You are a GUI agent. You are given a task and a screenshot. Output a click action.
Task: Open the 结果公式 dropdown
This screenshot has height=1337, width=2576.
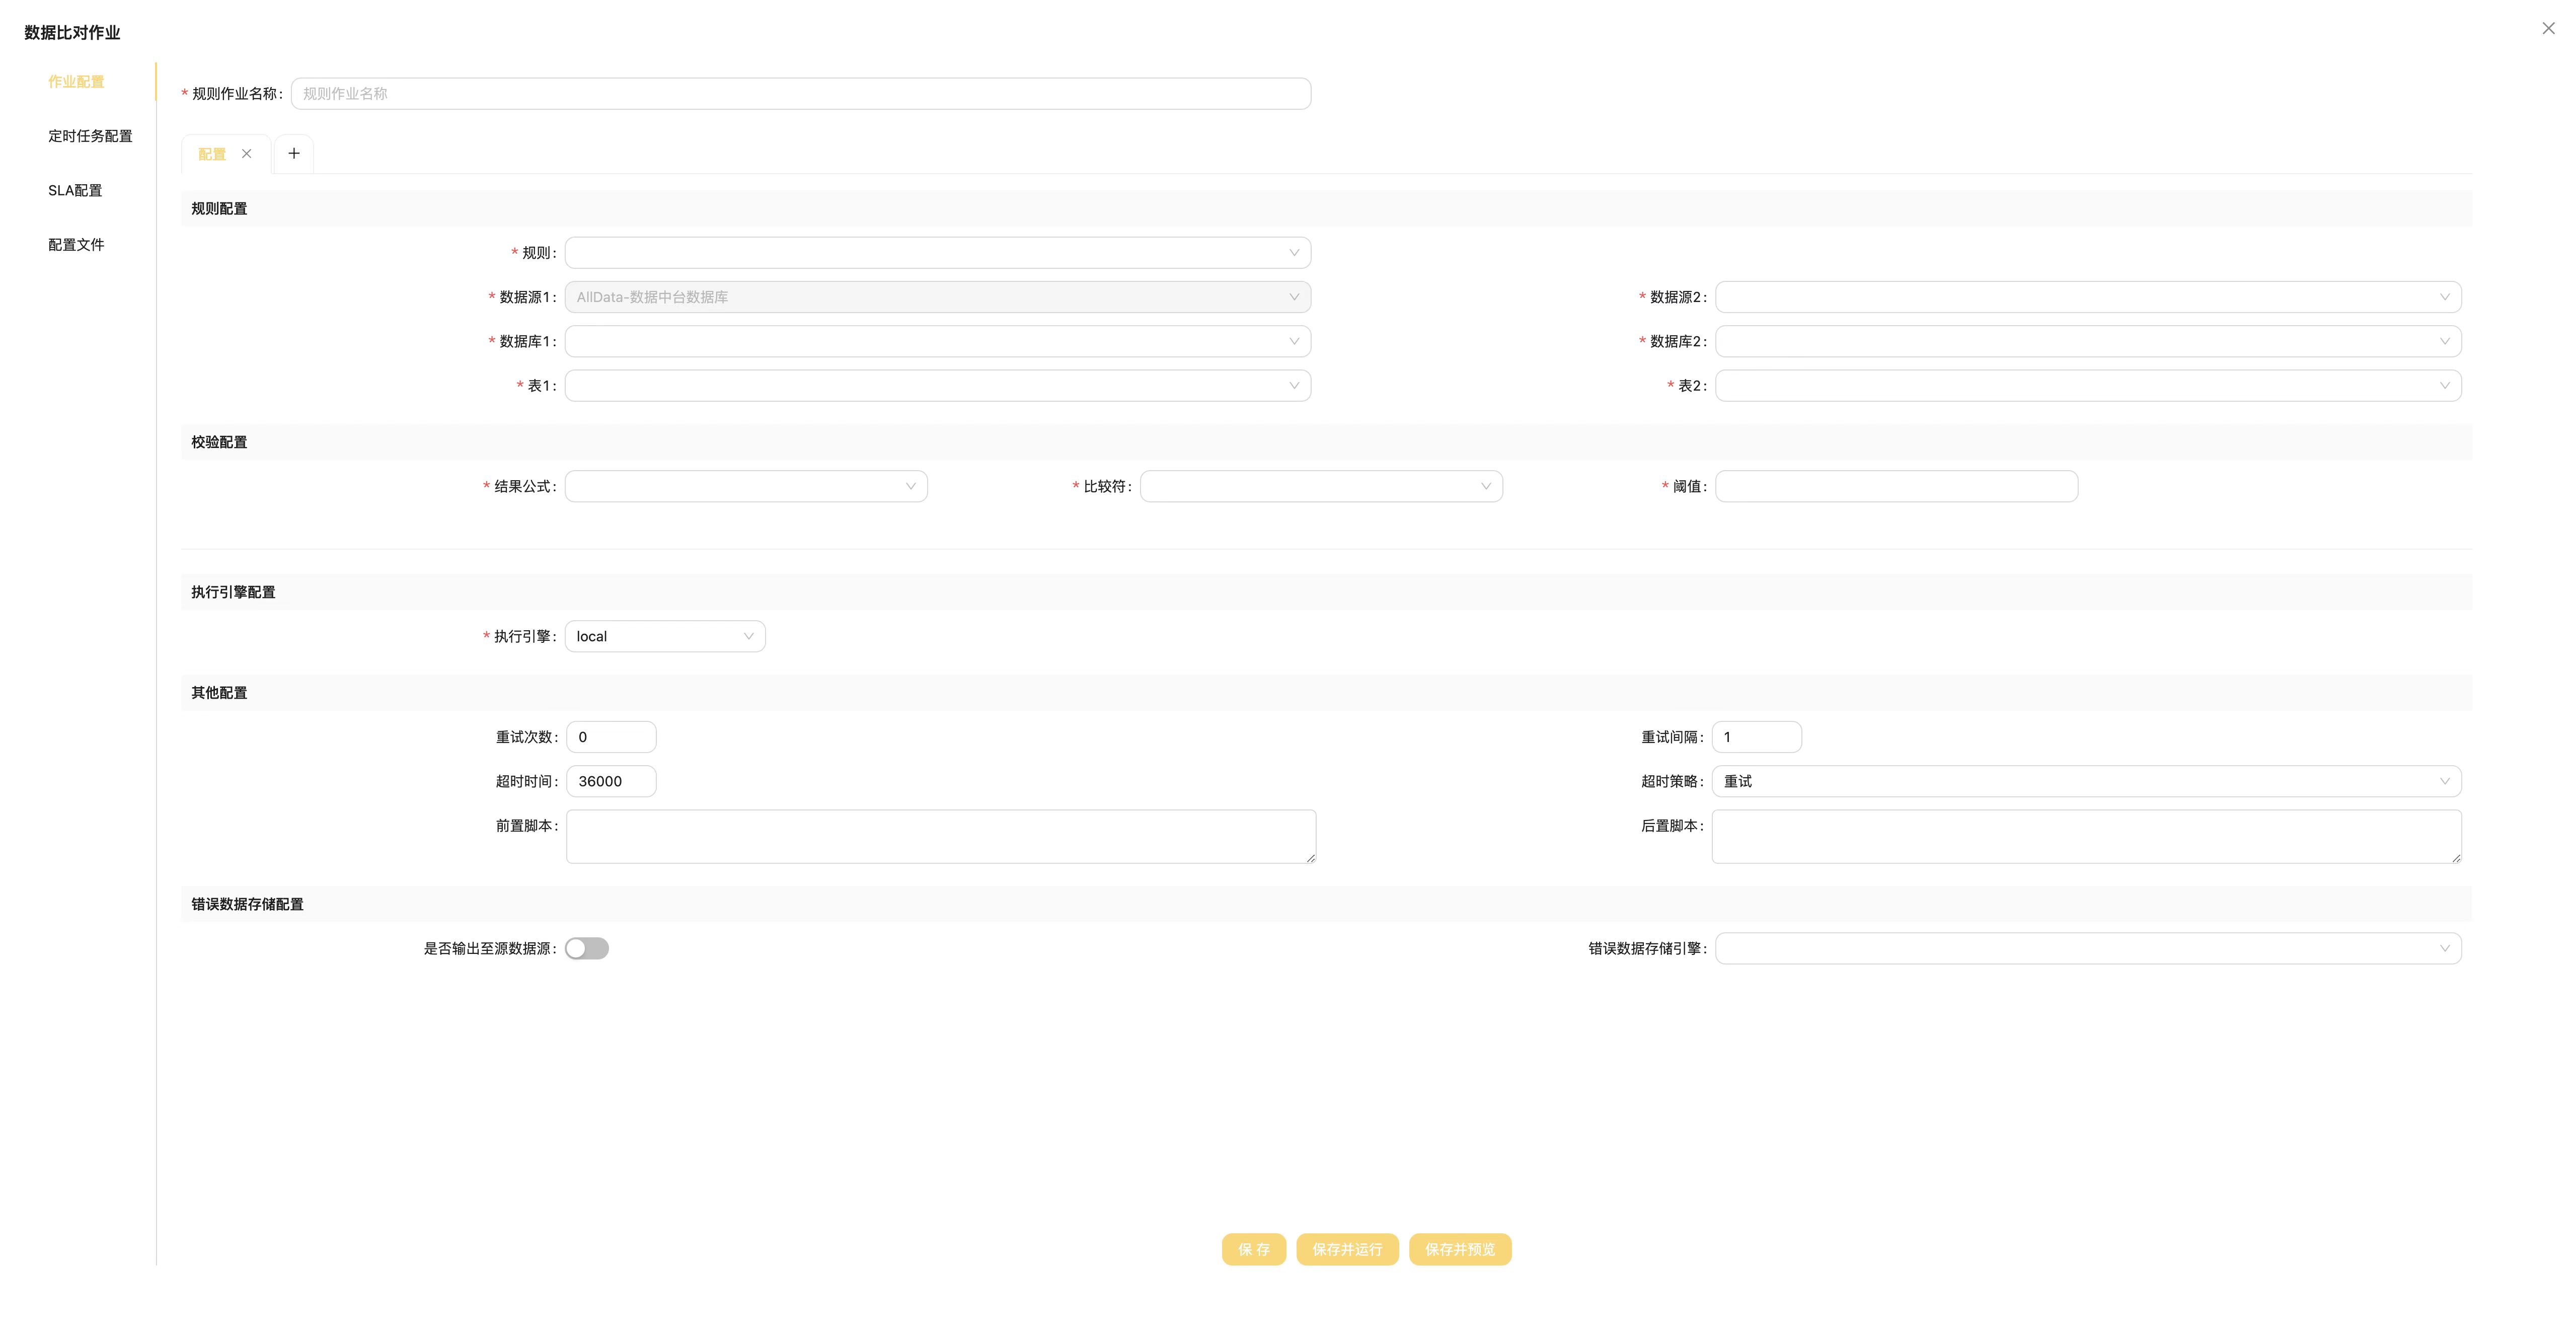(x=746, y=487)
